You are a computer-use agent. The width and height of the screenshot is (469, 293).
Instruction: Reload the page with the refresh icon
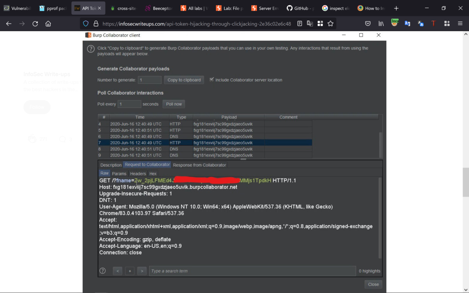click(x=35, y=23)
